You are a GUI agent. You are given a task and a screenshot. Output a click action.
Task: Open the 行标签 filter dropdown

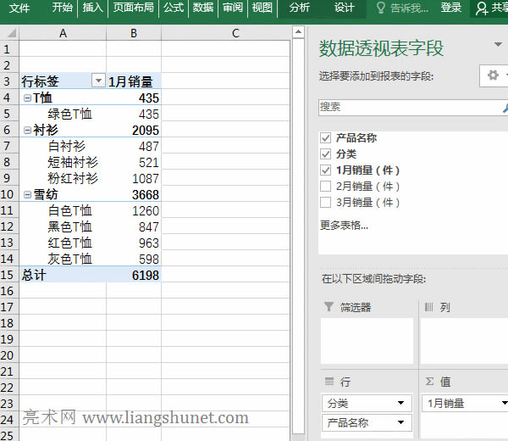coord(98,81)
